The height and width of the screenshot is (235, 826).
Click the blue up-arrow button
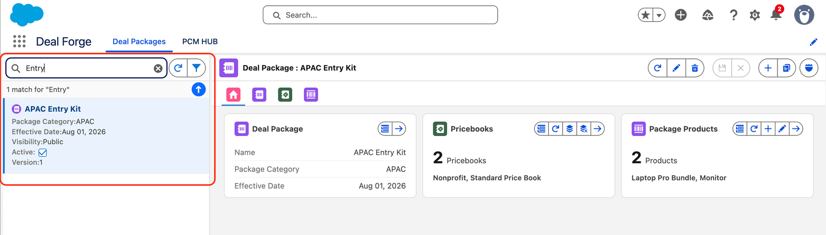(198, 89)
